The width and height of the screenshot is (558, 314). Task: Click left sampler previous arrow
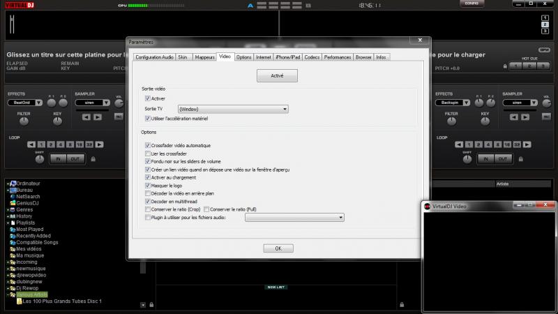click(86, 117)
